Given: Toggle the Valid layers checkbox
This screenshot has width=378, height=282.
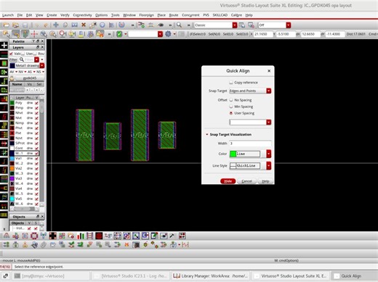Looking at the screenshot, I should [x=11, y=54].
